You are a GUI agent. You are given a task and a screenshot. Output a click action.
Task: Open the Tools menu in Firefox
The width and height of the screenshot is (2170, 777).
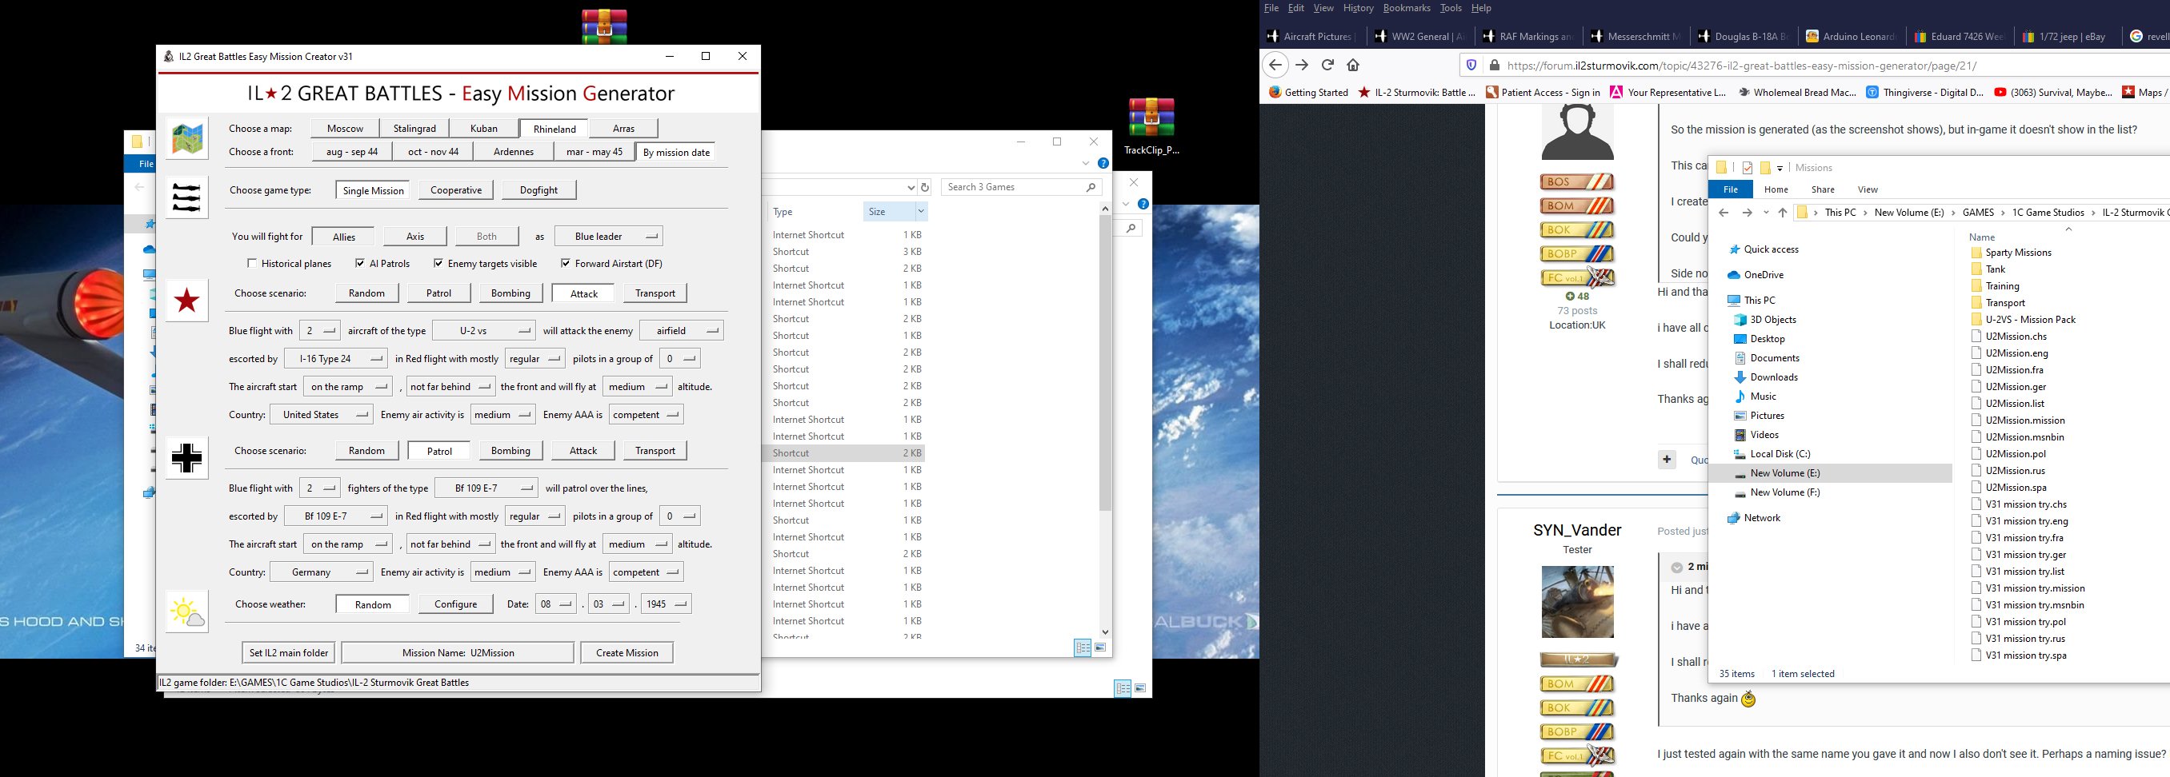coord(1451,9)
